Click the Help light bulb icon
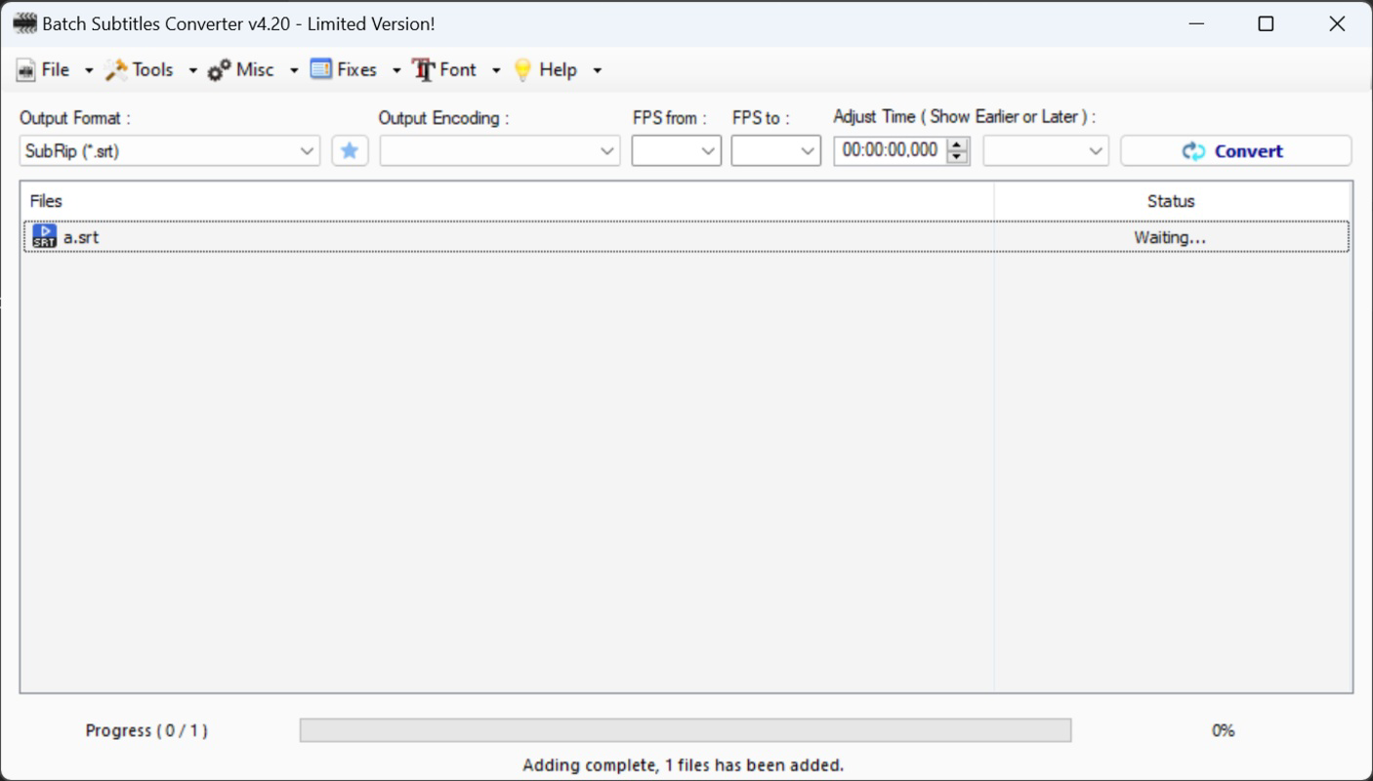 pos(523,70)
